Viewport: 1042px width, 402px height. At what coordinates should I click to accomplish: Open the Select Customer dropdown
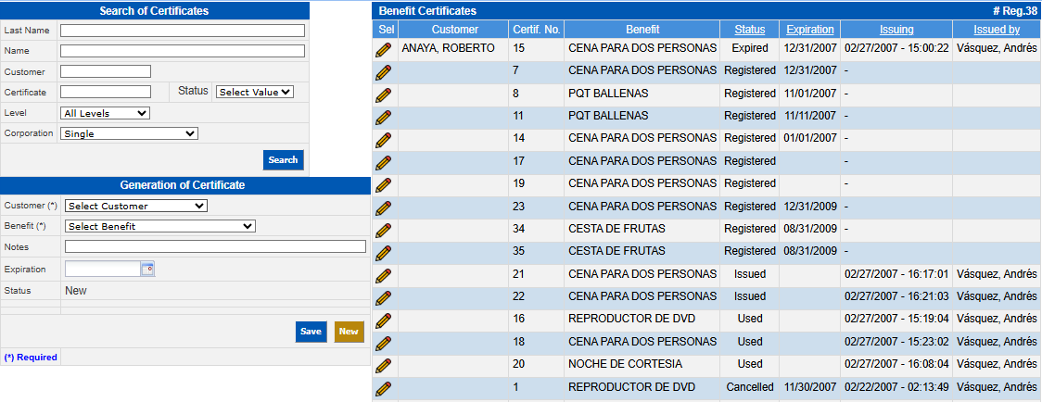click(x=135, y=206)
